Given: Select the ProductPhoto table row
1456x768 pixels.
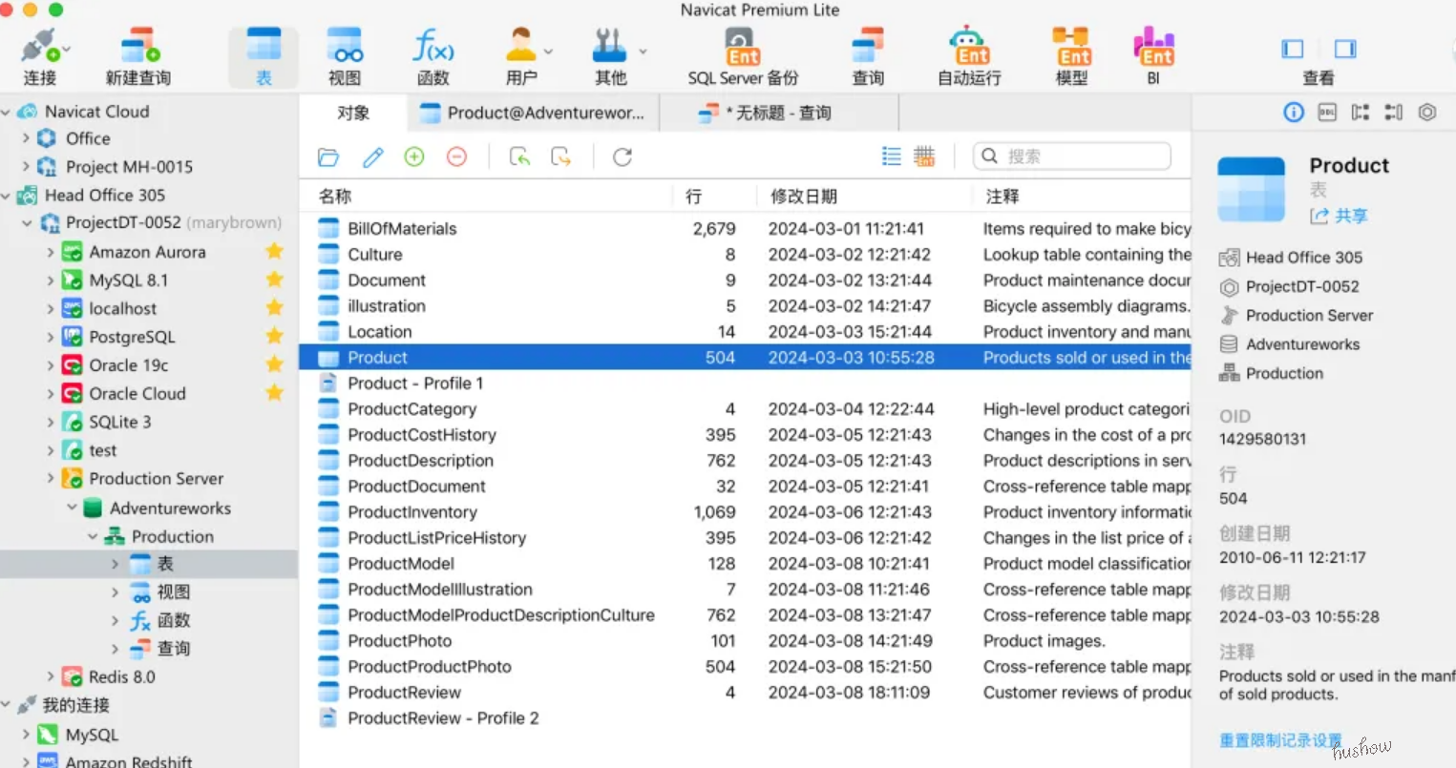Looking at the screenshot, I should click(x=745, y=641).
